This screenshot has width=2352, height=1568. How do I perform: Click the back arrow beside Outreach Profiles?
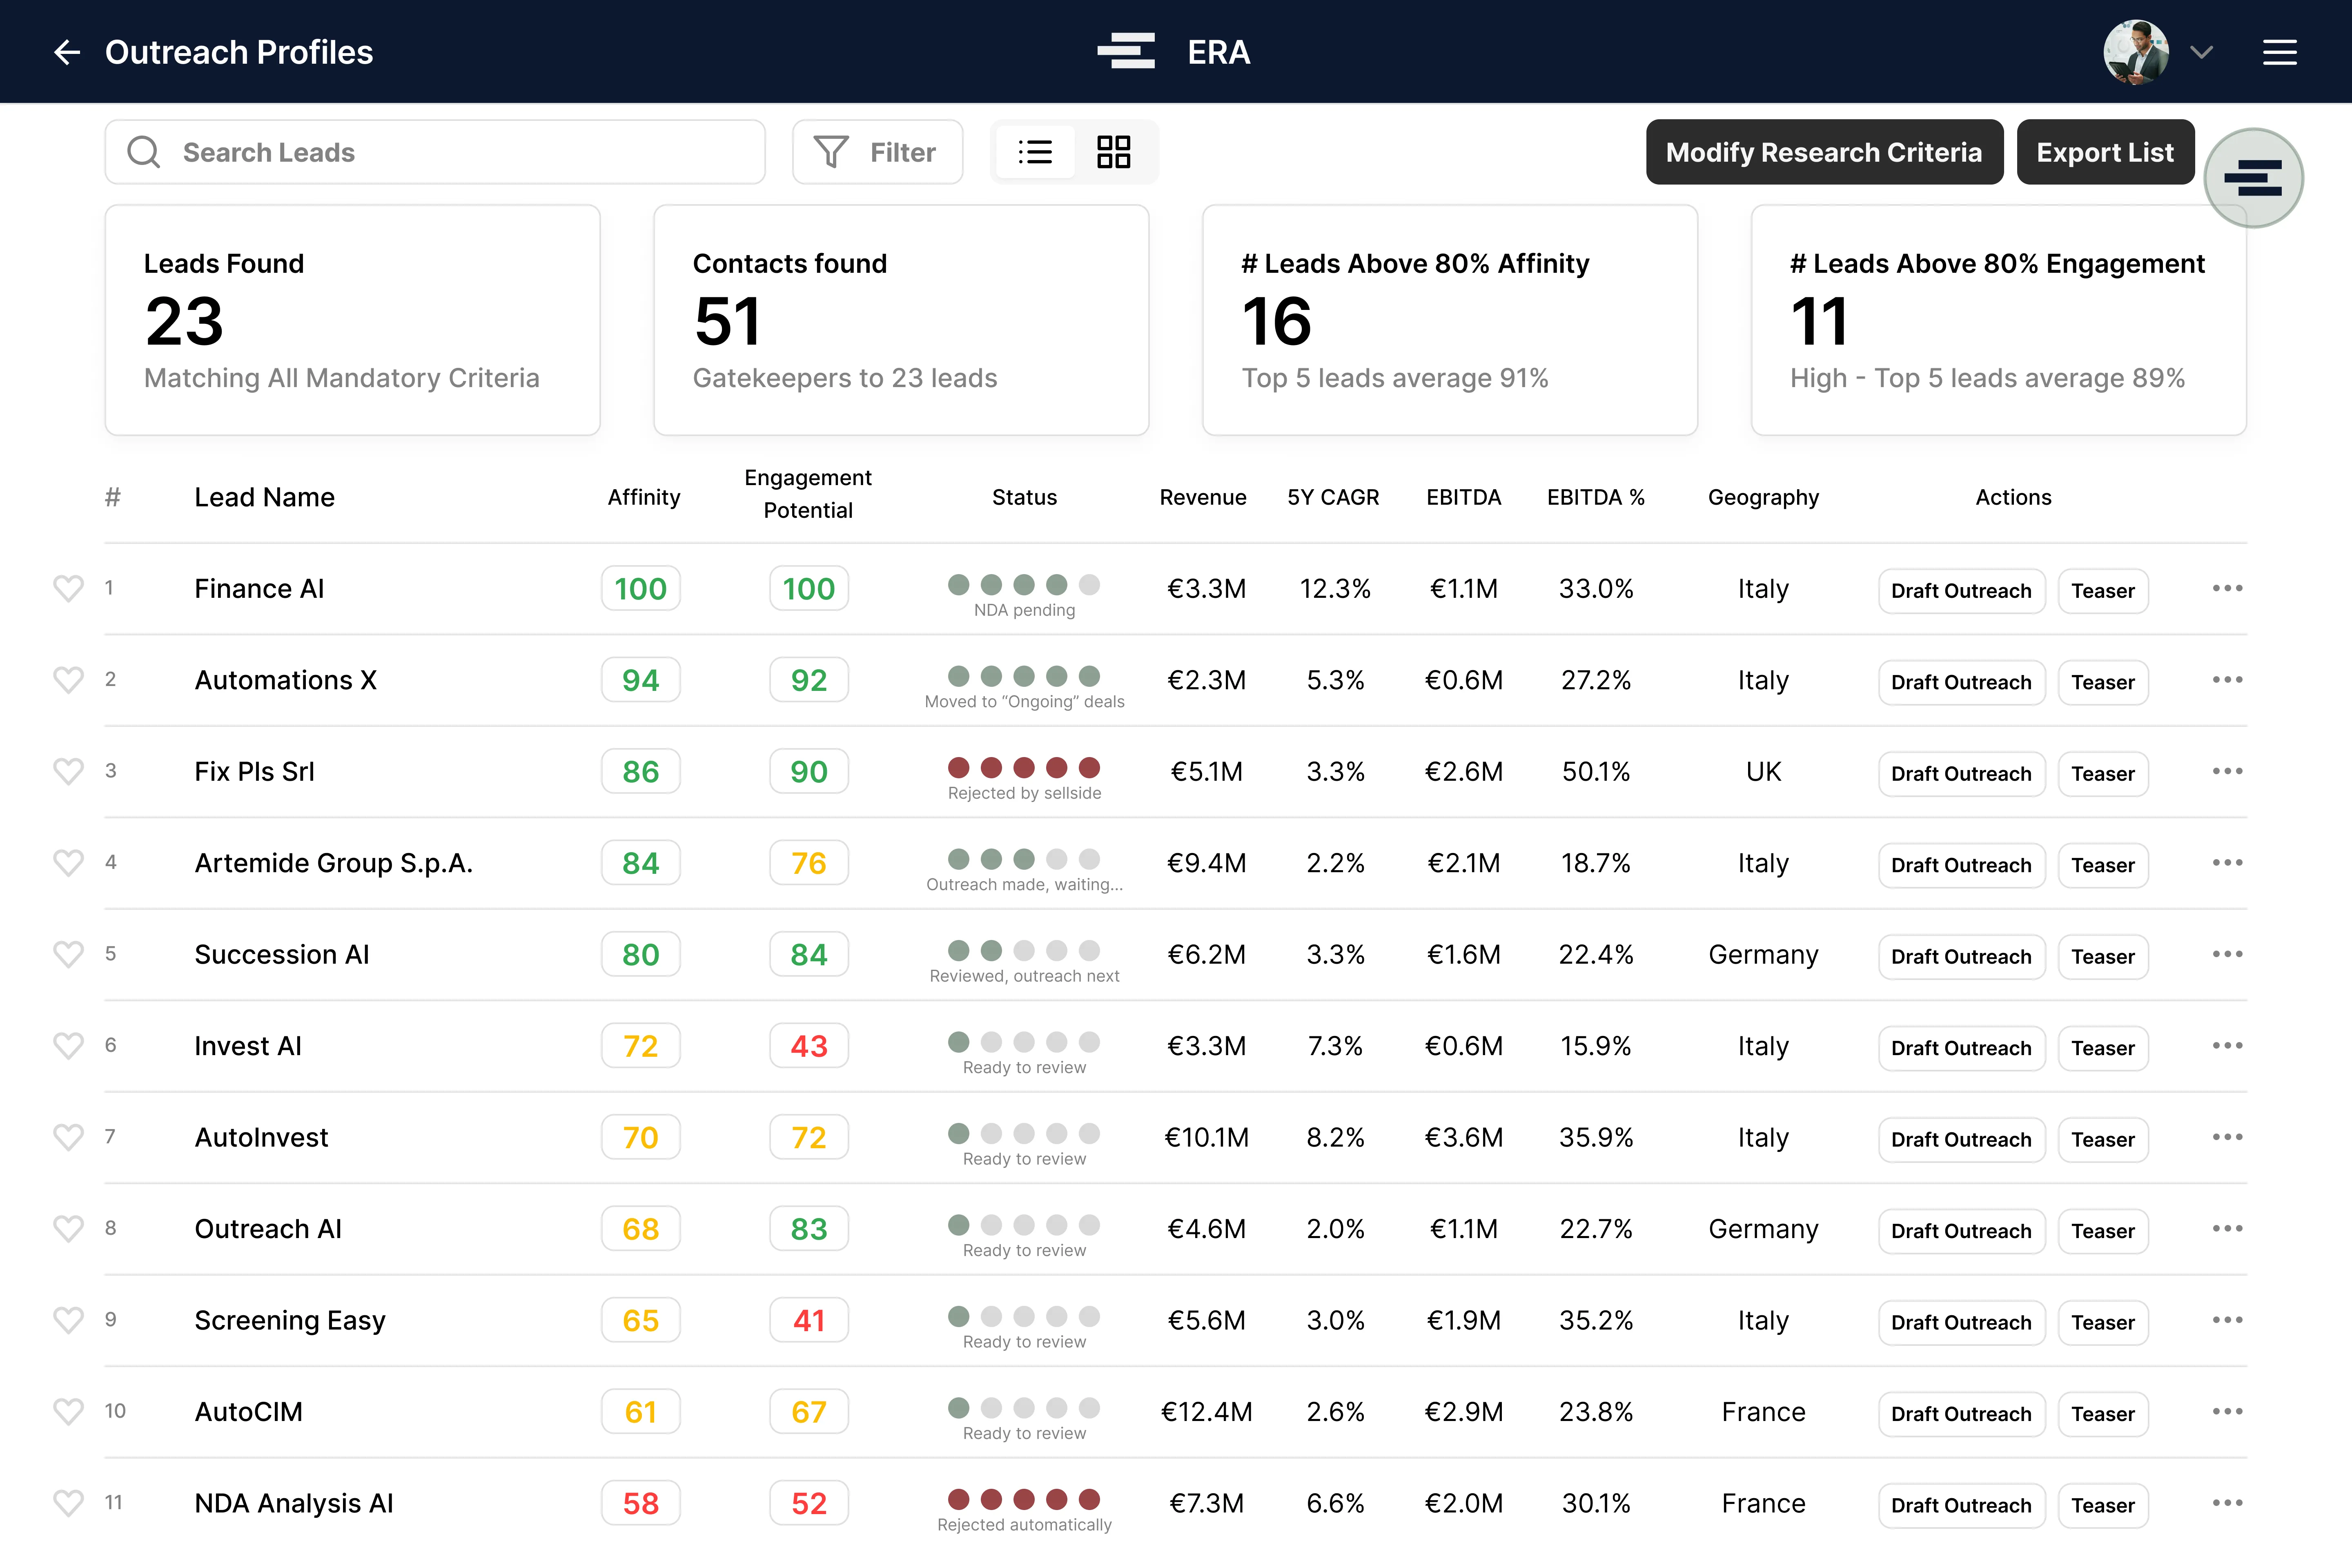67,52
